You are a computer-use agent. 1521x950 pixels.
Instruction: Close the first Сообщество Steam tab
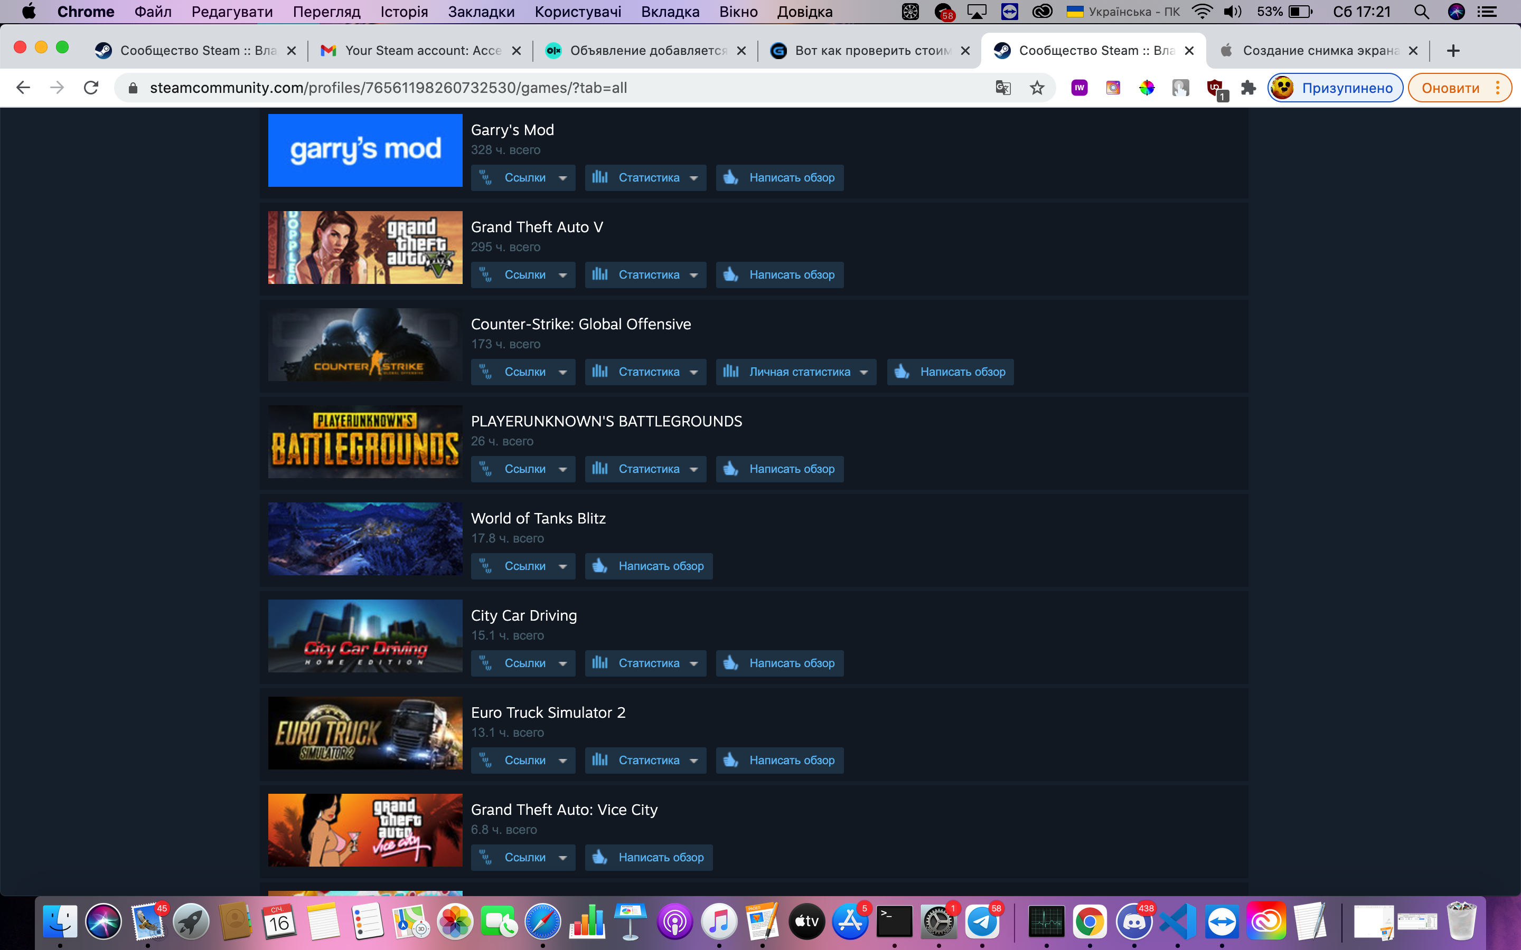coord(292,51)
